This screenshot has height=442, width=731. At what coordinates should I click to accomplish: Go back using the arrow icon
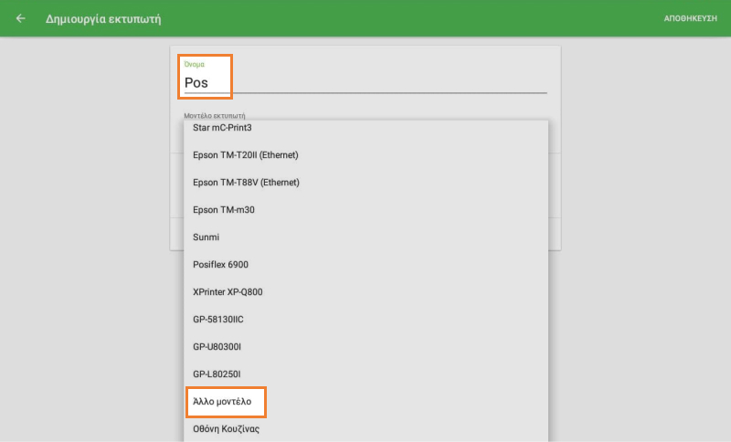(20, 18)
